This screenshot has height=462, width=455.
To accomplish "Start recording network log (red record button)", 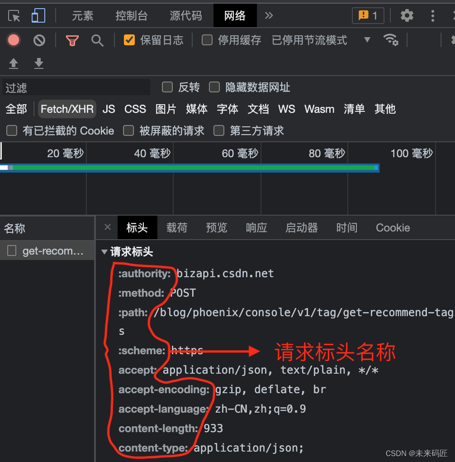I will point(14,40).
